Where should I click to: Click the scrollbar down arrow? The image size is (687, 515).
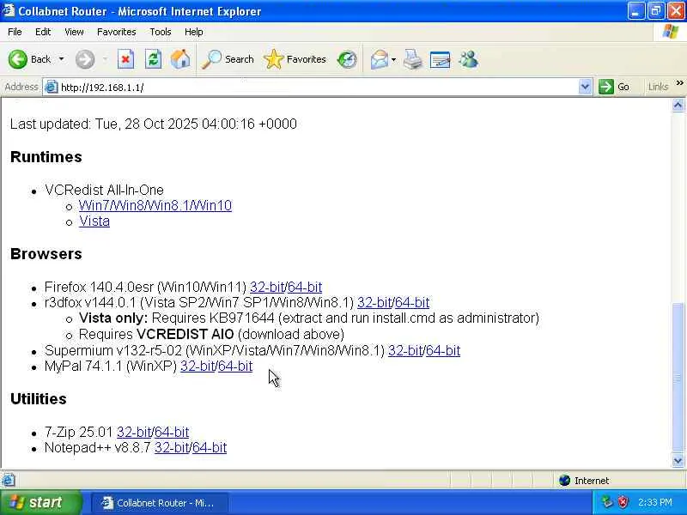click(x=678, y=460)
